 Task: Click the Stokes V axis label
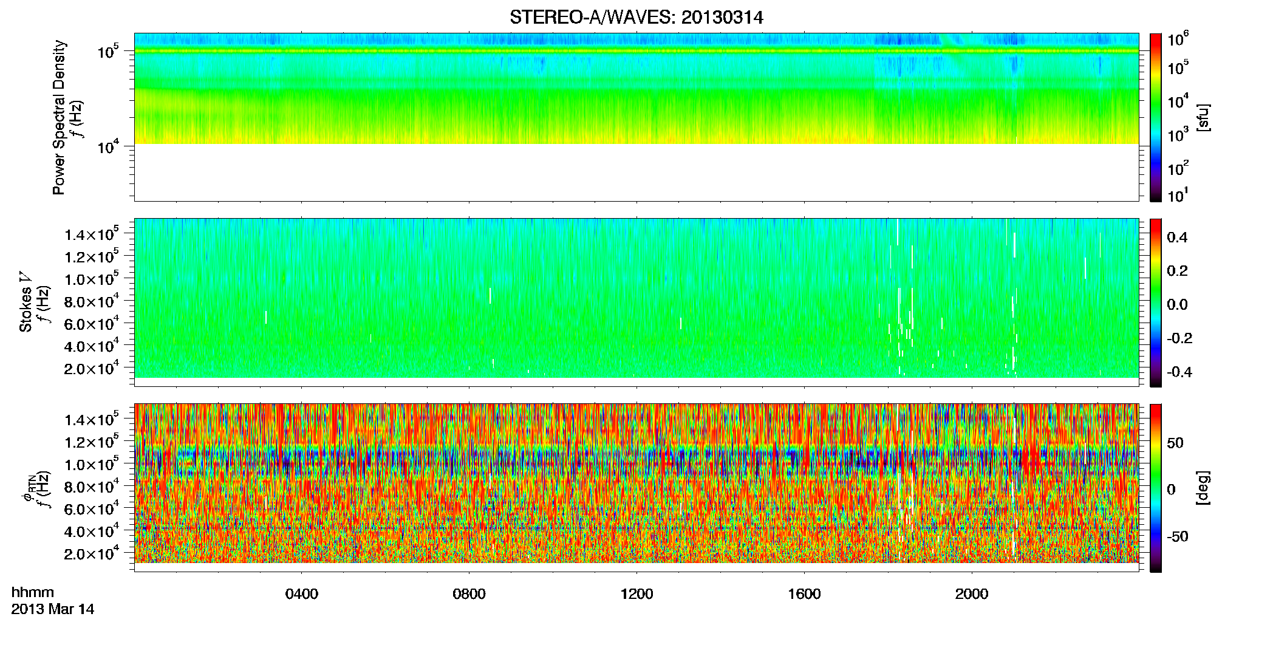tap(26, 301)
